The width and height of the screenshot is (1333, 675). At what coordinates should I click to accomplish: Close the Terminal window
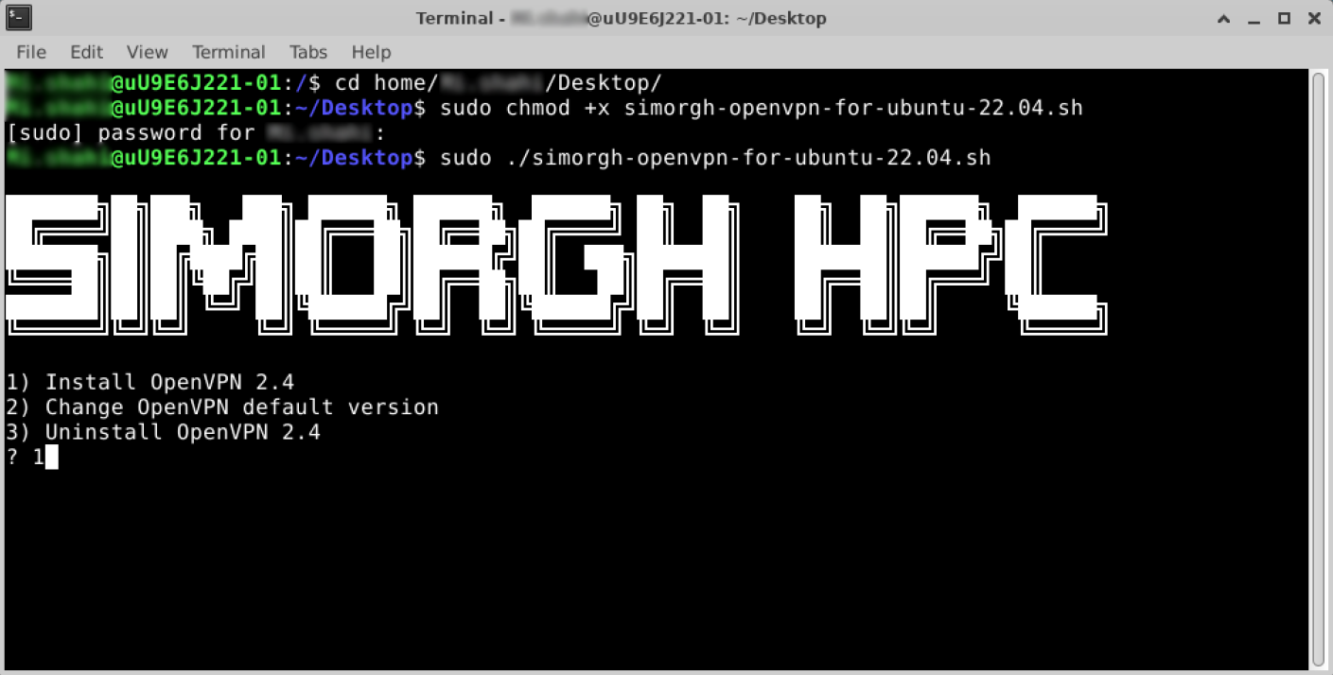[x=1312, y=17]
